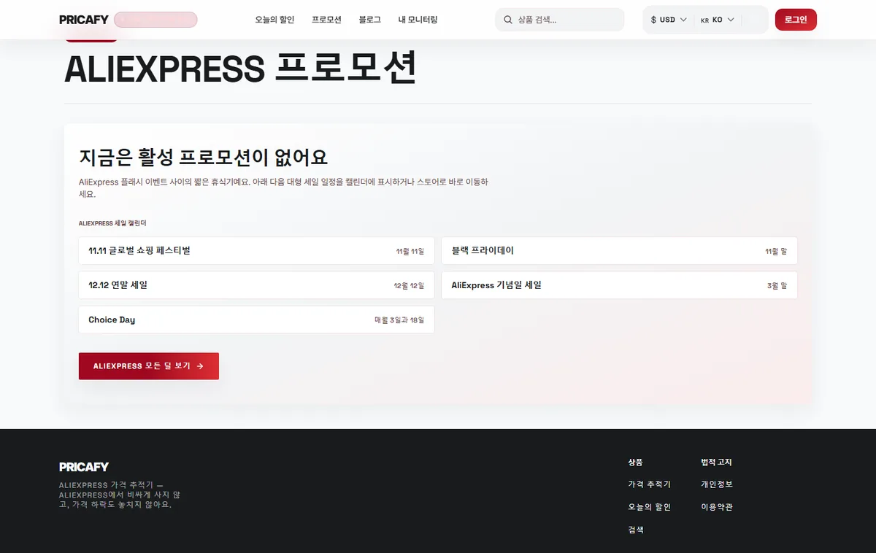The height and width of the screenshot is (553, 876).
Task: Select the 11.11 글로벌 쇼핑 페스티벌 row
Action: click(x=256, y=250)
